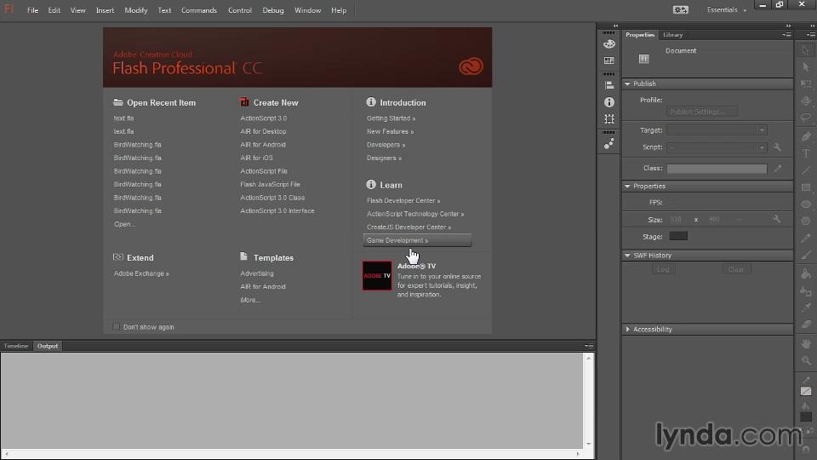
Task: Open the collapsed Info panel icon
Action: 608,102
